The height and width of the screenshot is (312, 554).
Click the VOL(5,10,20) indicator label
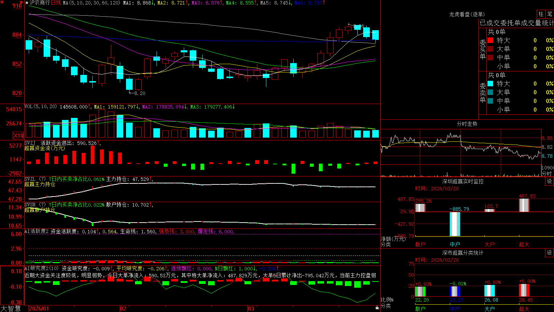41,107
